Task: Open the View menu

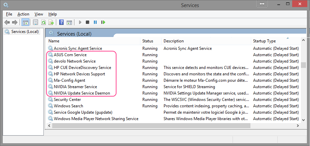Action: point(39,14)
